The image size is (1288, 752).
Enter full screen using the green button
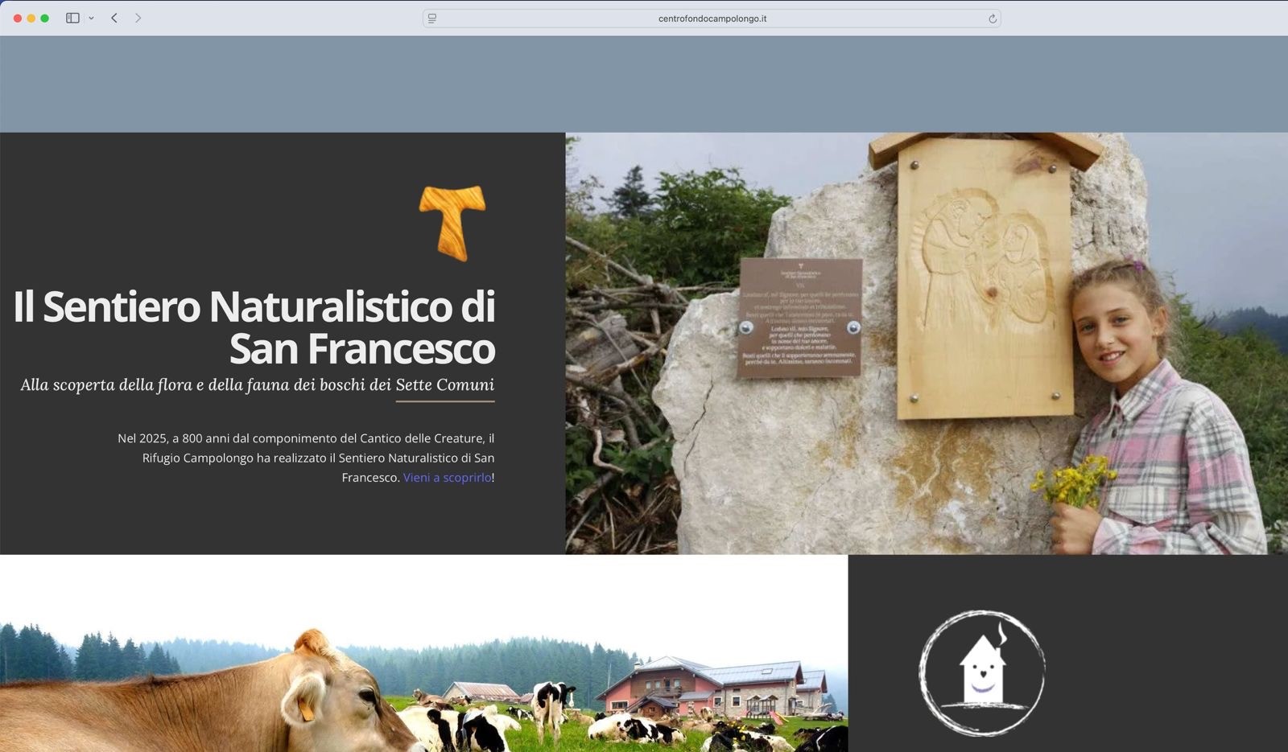tap(45, 18)
